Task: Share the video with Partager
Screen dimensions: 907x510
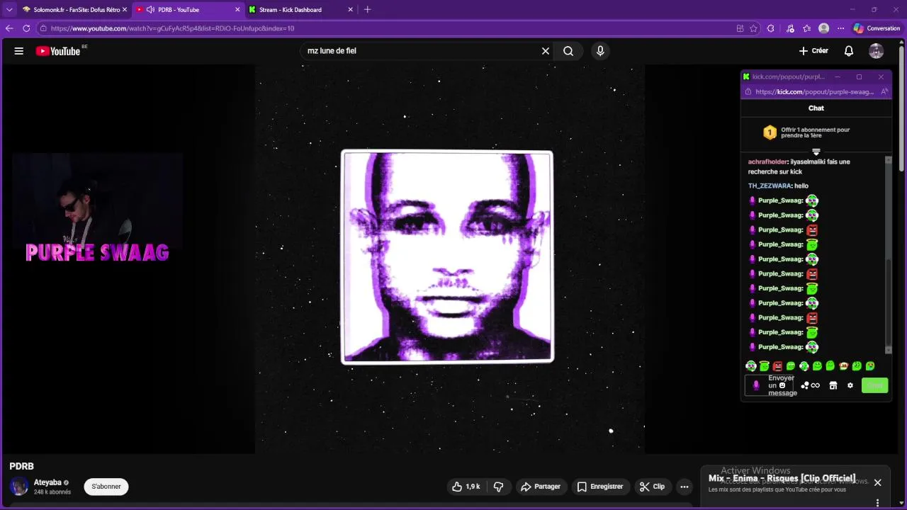Action: point(541,487)
